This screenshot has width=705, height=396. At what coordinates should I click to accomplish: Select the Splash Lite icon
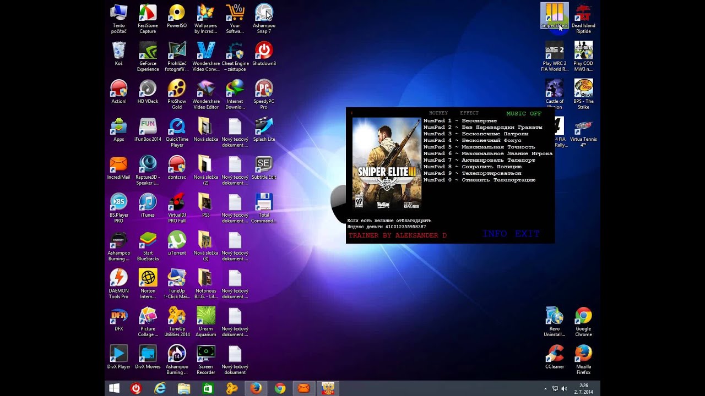click(x=264, y=129)
